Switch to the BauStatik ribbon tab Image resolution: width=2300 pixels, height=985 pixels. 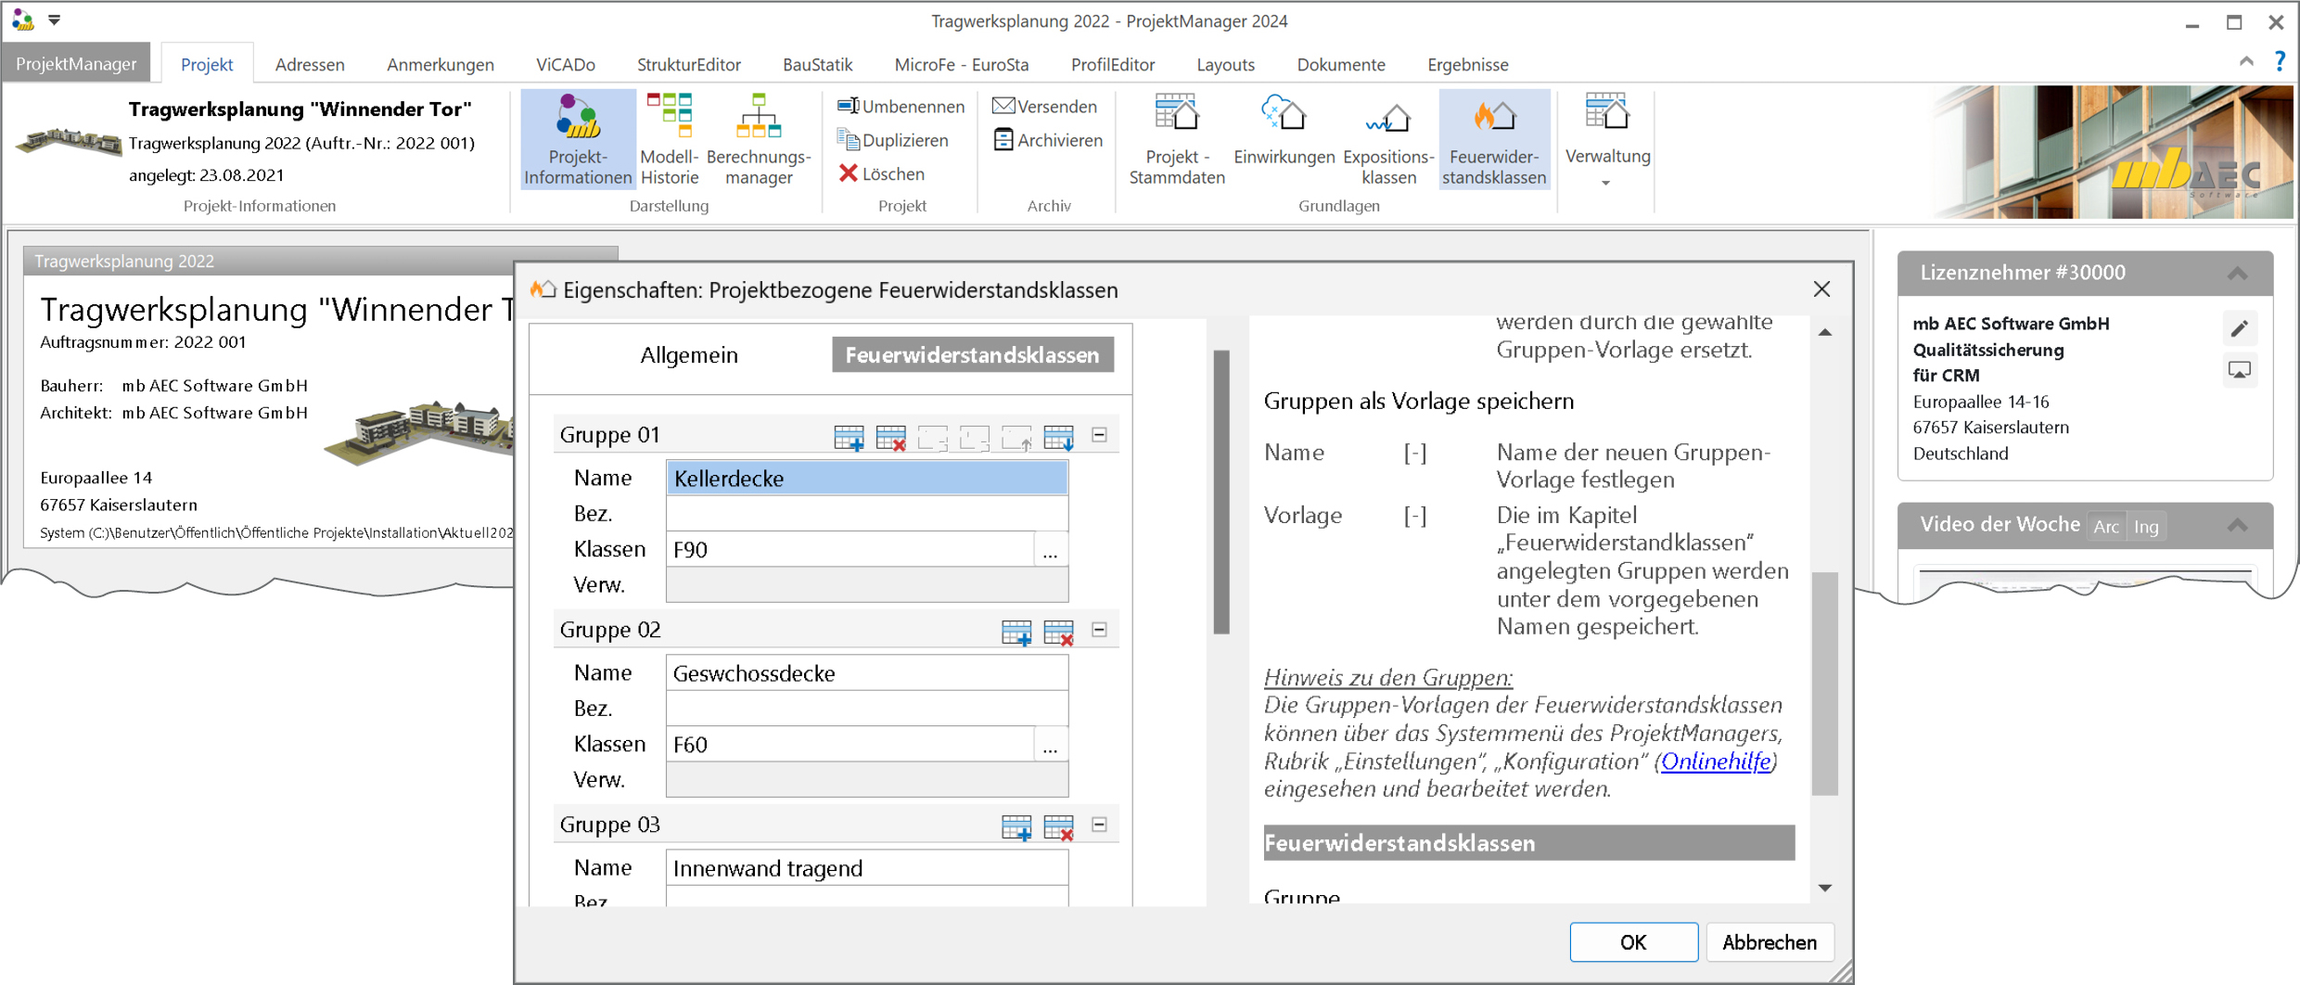point(817,64)
